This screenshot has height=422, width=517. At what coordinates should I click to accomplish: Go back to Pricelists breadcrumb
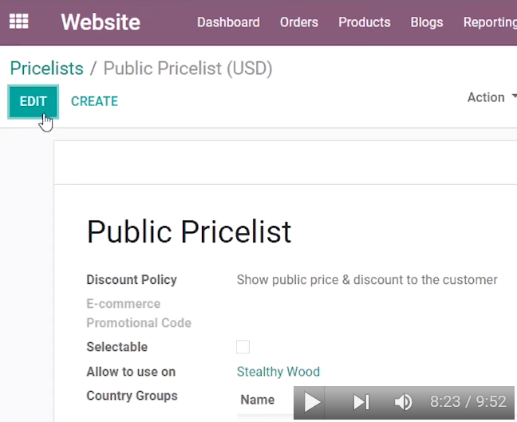pyautogui.click(x=47, y=69)
